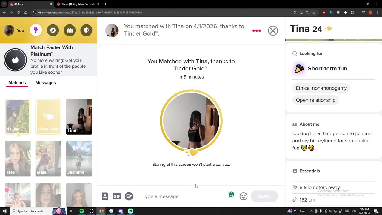Click Tina's large gold-ringed profile photo
The width and height of the screenshot is (382, 215).
click(191, 120)
